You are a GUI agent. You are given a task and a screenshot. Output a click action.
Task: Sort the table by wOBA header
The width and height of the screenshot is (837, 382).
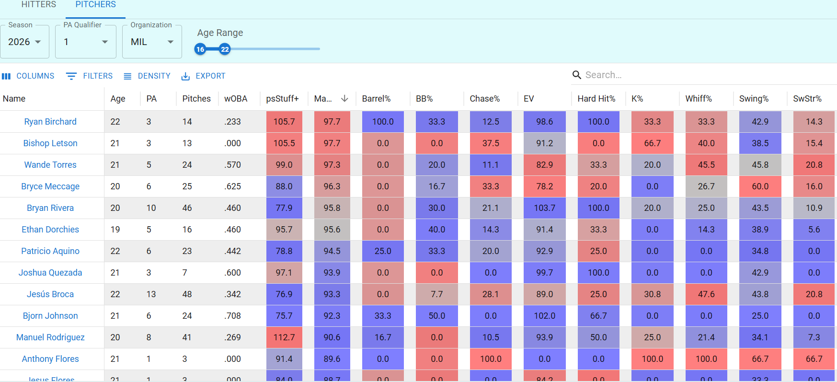(x=236, y=99)
